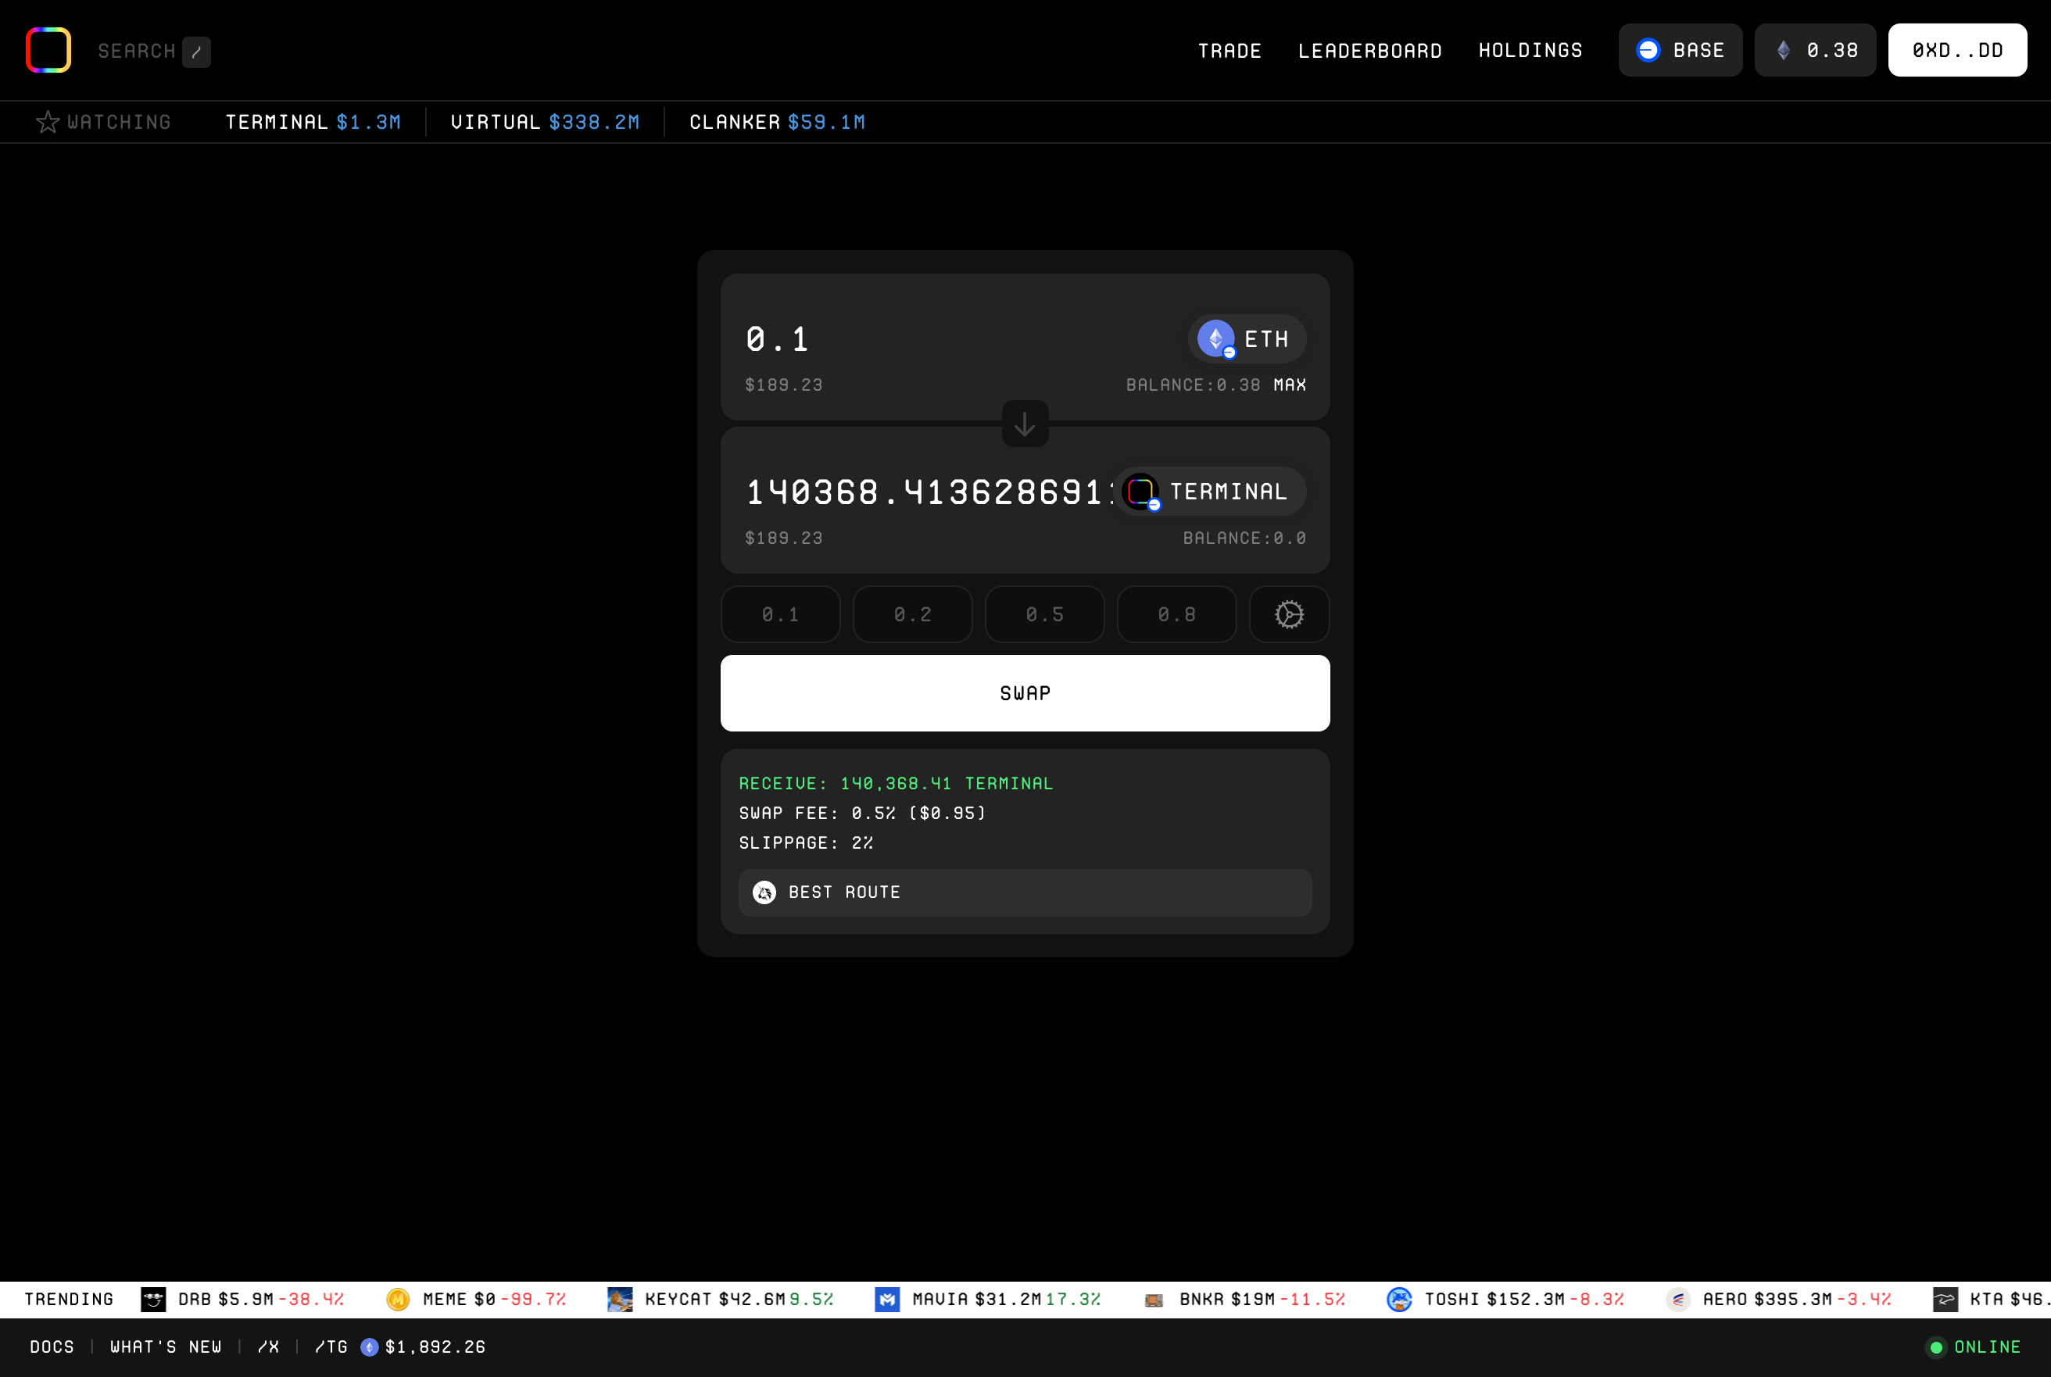Open the TG Telegram link
The image size is (2051, 1377).
[x=331, y=1347]
